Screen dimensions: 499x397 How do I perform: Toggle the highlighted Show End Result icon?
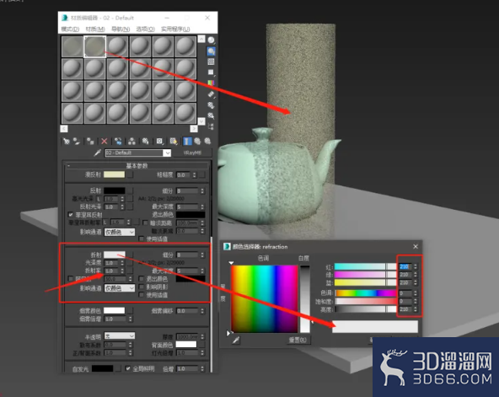[x=187, y=142]
